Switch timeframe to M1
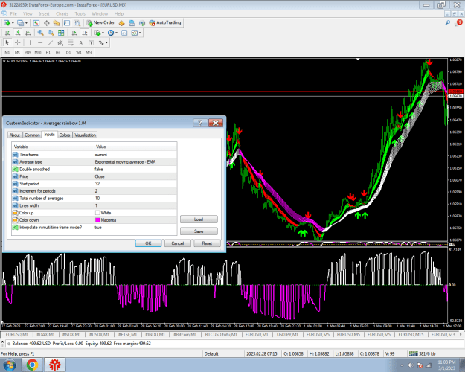Viewport: 465px width, 372px height. tap(7, 53)
